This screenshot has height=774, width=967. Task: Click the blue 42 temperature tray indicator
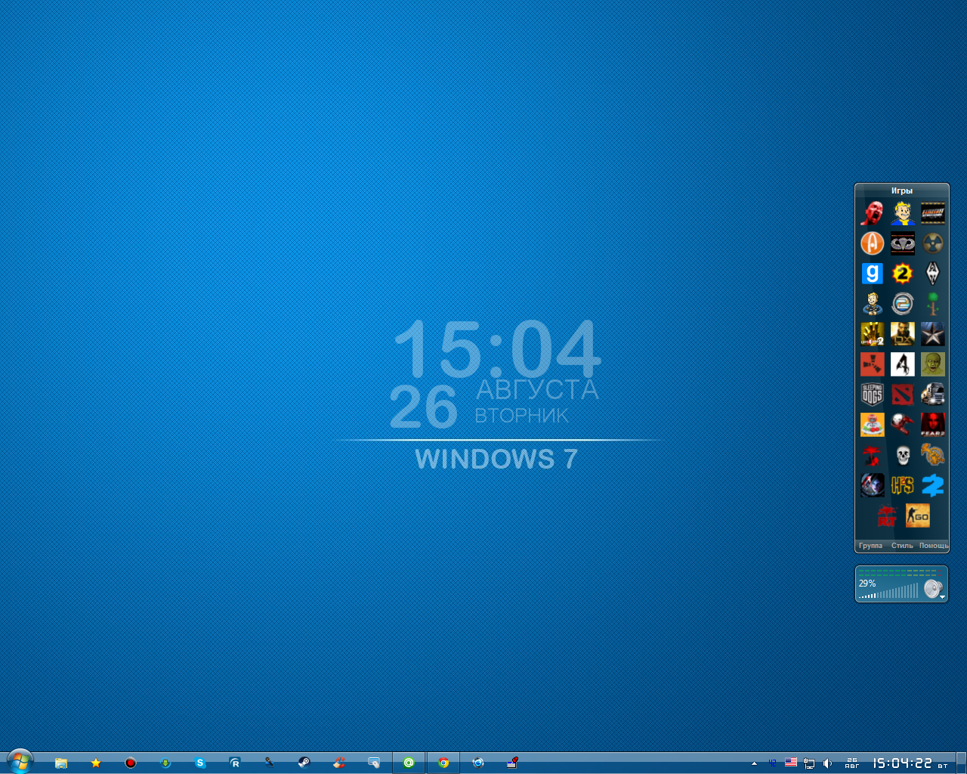772,763
